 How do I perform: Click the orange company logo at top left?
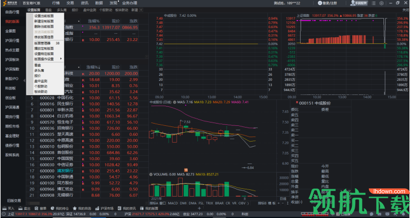(5, 3)
